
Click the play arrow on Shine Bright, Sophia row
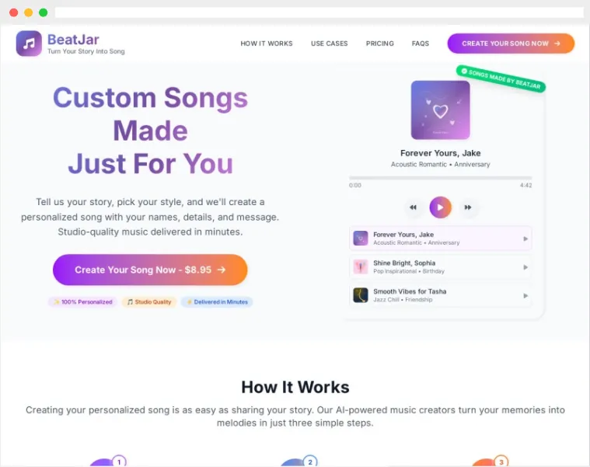[525, 267]
